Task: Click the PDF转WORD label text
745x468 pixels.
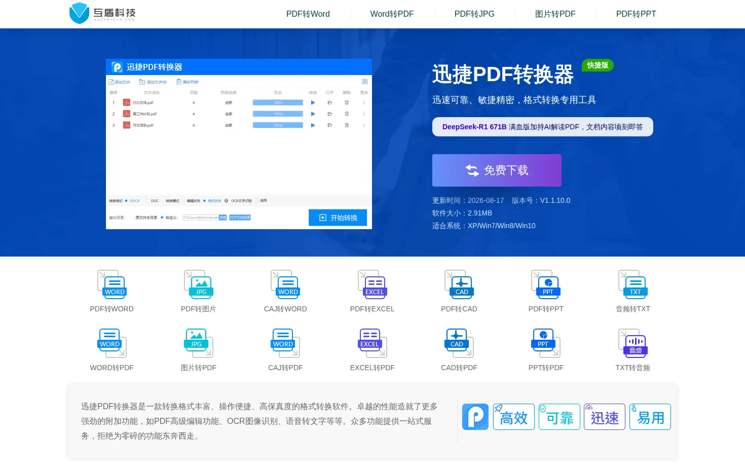Action: [x=112, y=309]
